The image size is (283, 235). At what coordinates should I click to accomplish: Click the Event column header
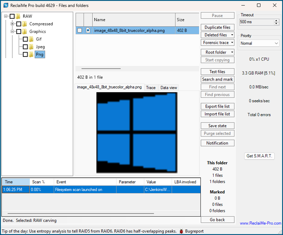(85, 182)
